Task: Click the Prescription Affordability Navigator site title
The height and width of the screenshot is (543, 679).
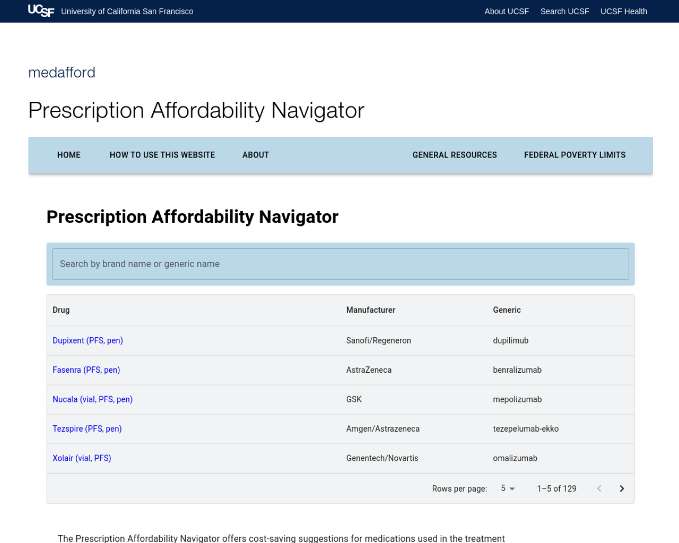Action: pos(196,110)
